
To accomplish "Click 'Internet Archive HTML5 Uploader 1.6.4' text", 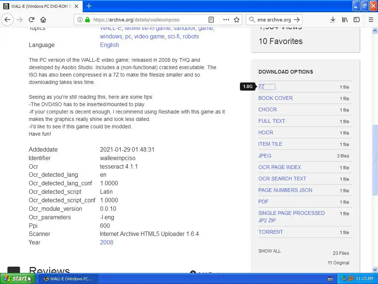I will pos(149,234).
